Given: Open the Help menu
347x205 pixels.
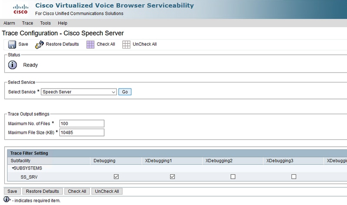Looking at the screenshot, I should [x=62, y=23].
